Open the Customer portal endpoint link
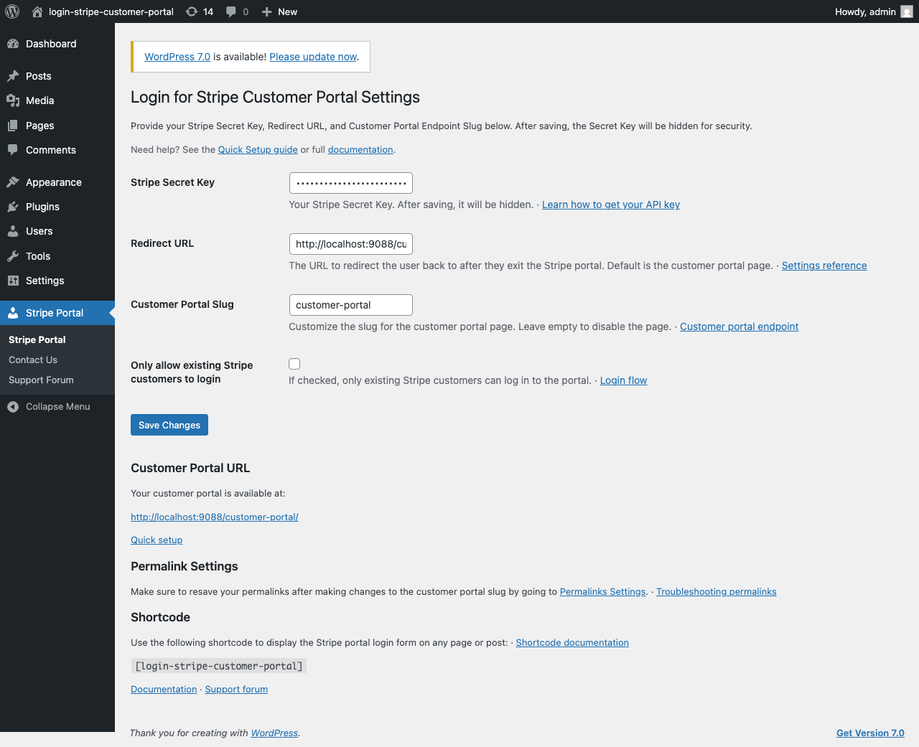The width and height of the screenshot is (919, 747). (739, 326)
